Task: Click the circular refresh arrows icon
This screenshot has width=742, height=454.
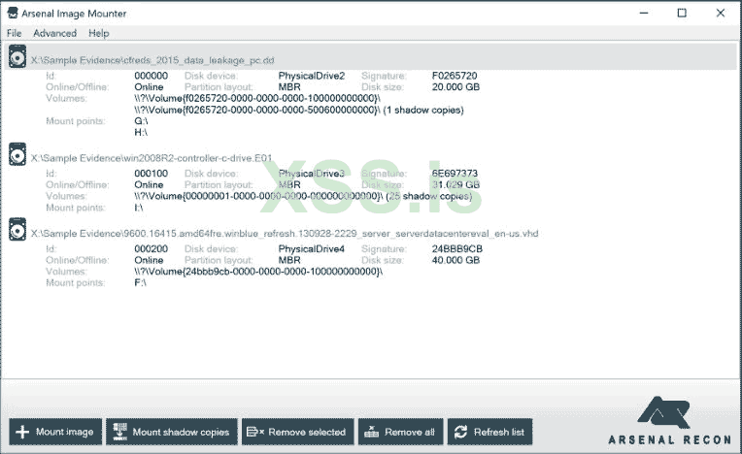Action: [x=461, y=432]
